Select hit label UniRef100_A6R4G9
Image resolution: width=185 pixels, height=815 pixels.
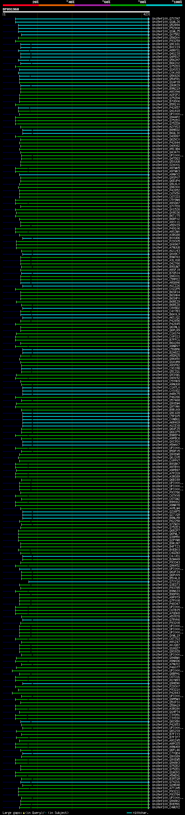166,422
